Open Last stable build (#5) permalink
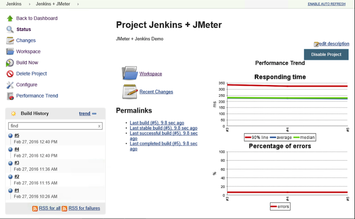The image size is (355, 219). coord(164,128)
